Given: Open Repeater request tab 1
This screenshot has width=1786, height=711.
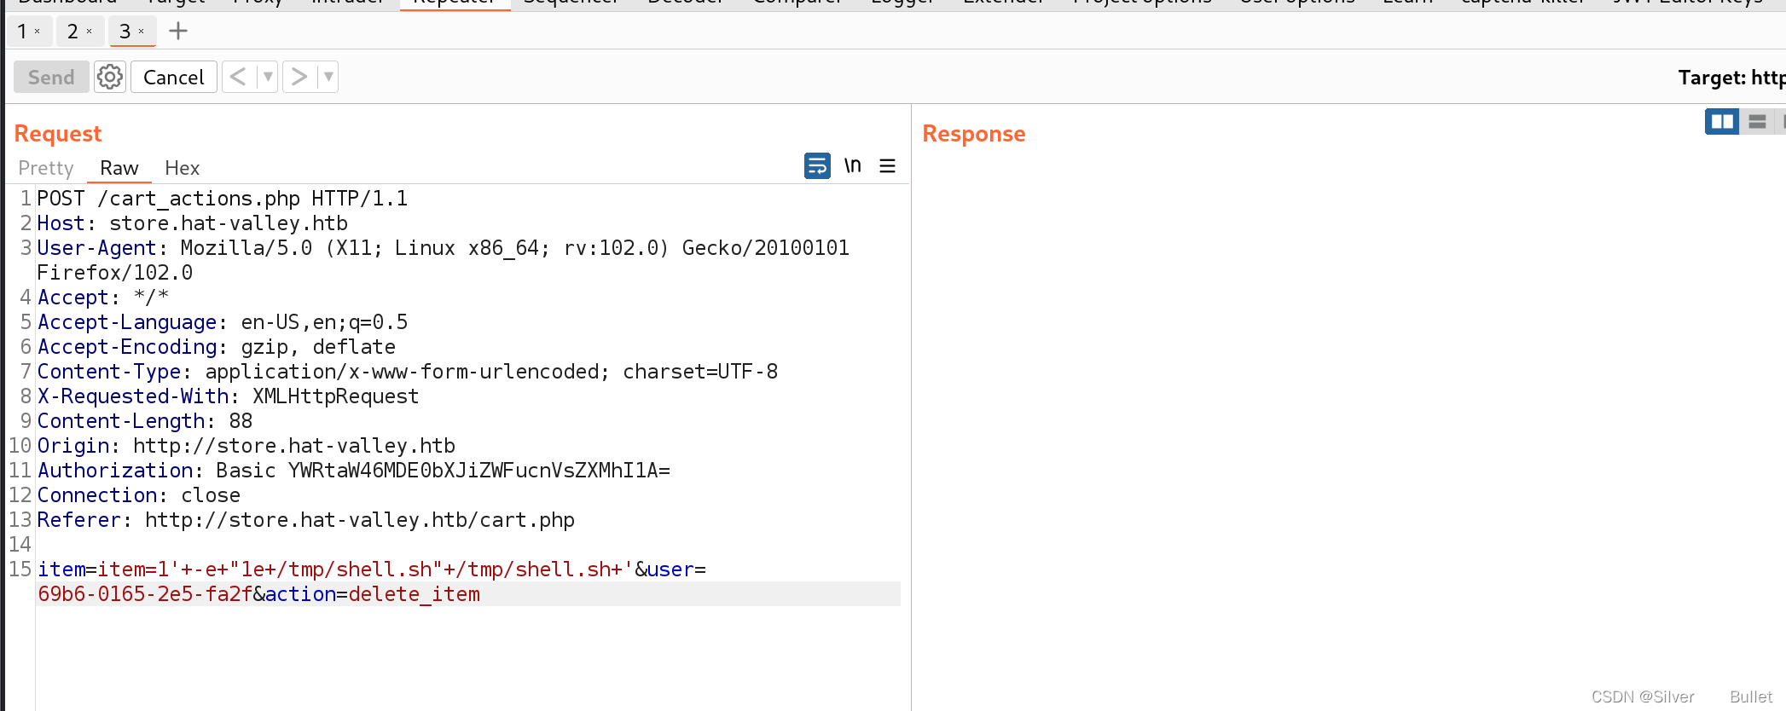Looking at the screenshot, I should (22, 32).
